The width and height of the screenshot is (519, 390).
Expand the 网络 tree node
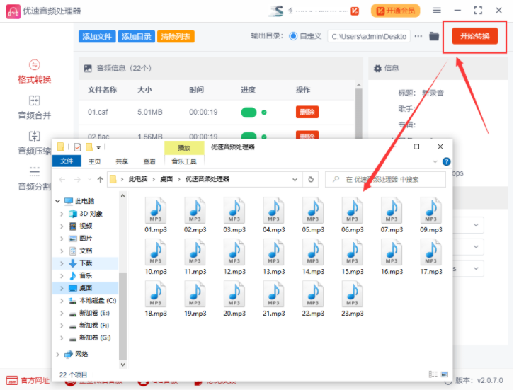[x=57, y=355]
